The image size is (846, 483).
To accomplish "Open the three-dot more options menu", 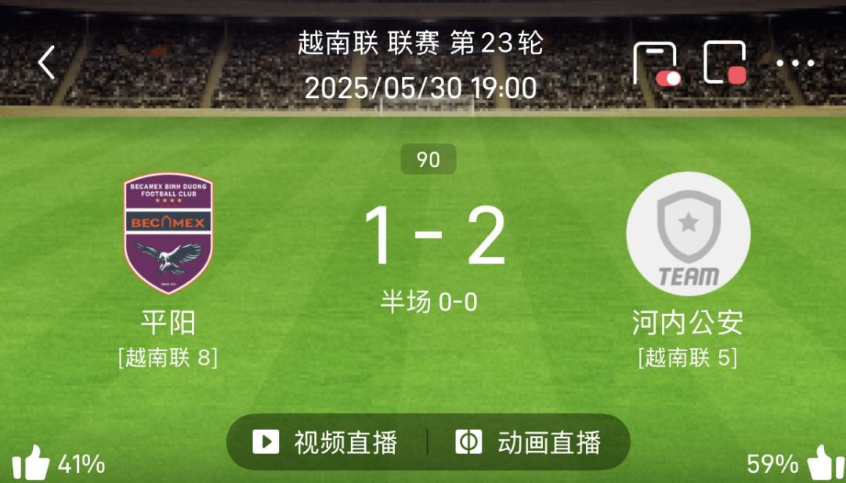I will pyautogui.click(x=795, y=64).
